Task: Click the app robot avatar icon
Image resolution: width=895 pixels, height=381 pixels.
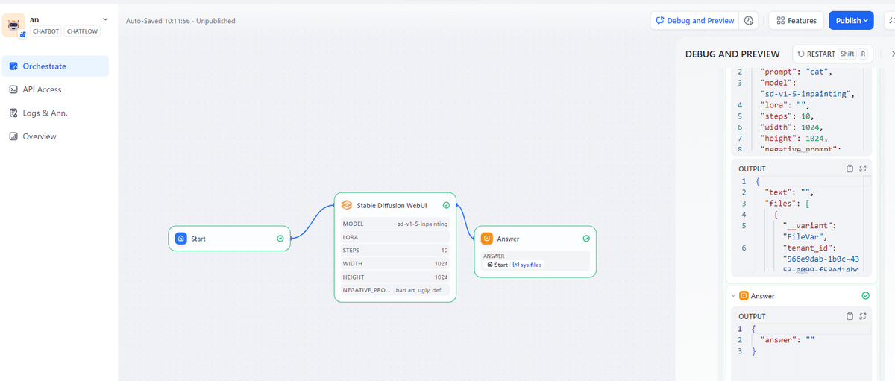Action: [x=13, y=25]
